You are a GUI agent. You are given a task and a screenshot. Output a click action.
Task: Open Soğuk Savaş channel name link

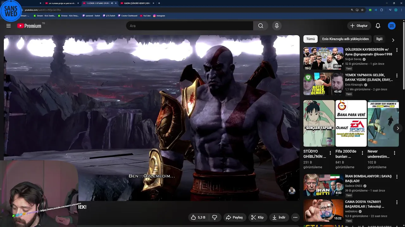coord(353,59)
